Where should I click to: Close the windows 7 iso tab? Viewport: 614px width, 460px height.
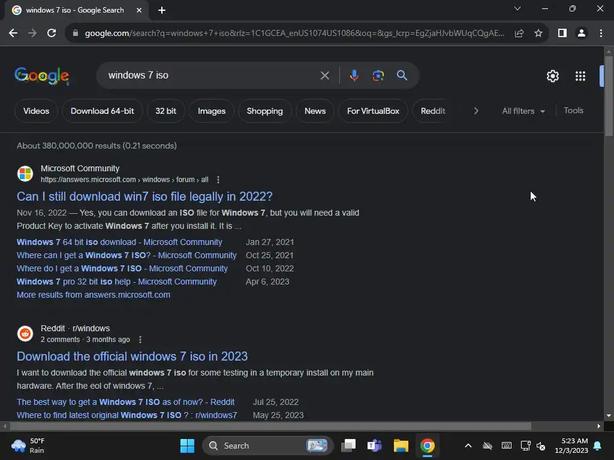click(x=139, y=10)
